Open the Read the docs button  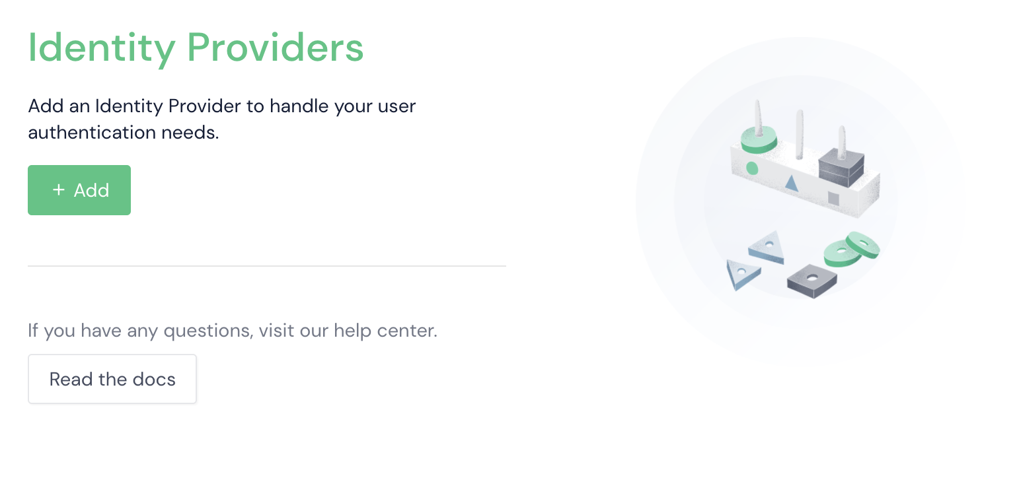(x=112, y=379)
